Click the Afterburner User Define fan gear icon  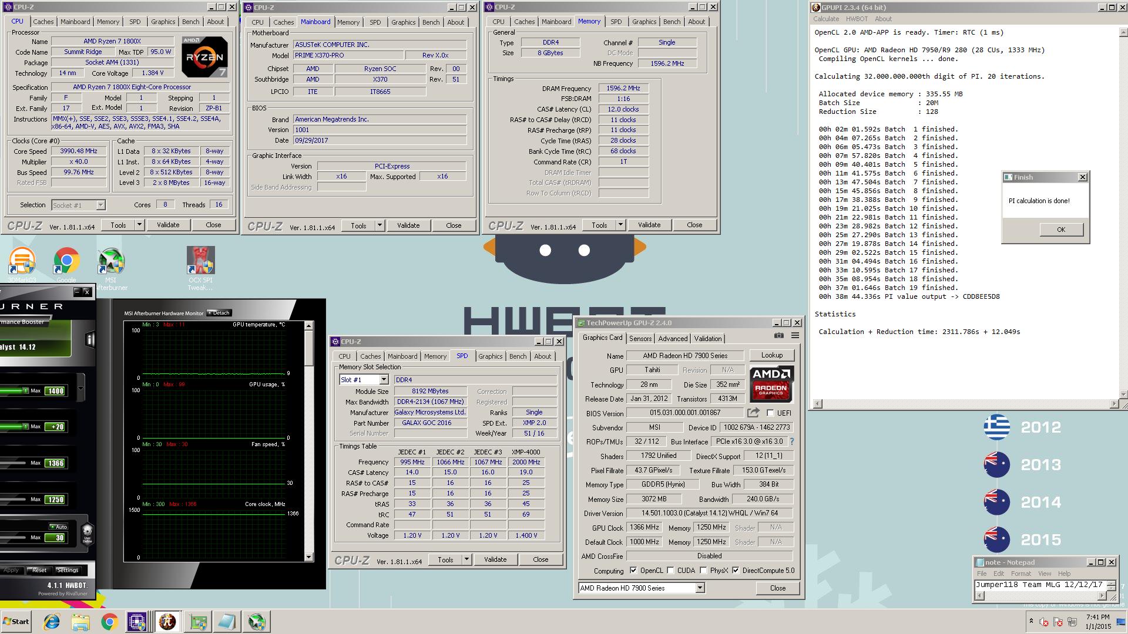pyautogui.click(x=88, y=534)
